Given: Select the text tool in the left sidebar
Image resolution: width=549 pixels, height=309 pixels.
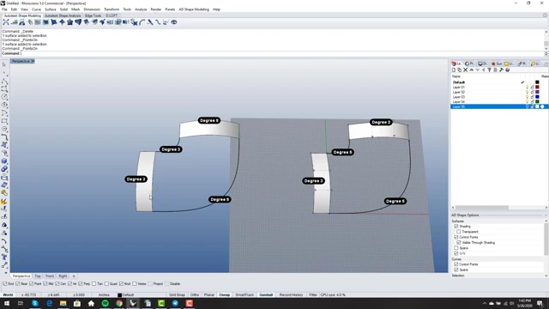Looking at the screenshot, I should pos(4,257).
